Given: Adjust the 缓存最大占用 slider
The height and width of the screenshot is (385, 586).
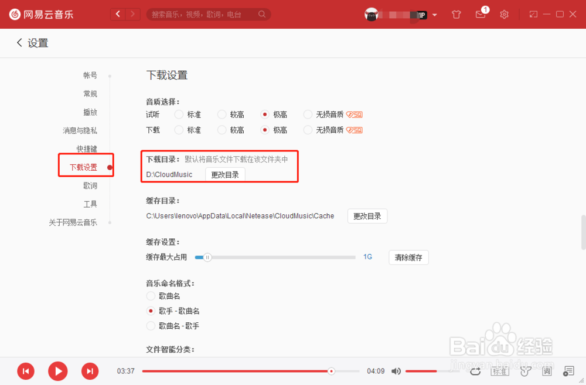Looking at the screenshot, I should tap(209, 257).
